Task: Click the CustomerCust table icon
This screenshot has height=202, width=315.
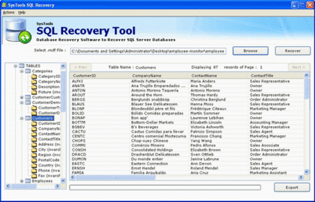Action: (28, 97)
